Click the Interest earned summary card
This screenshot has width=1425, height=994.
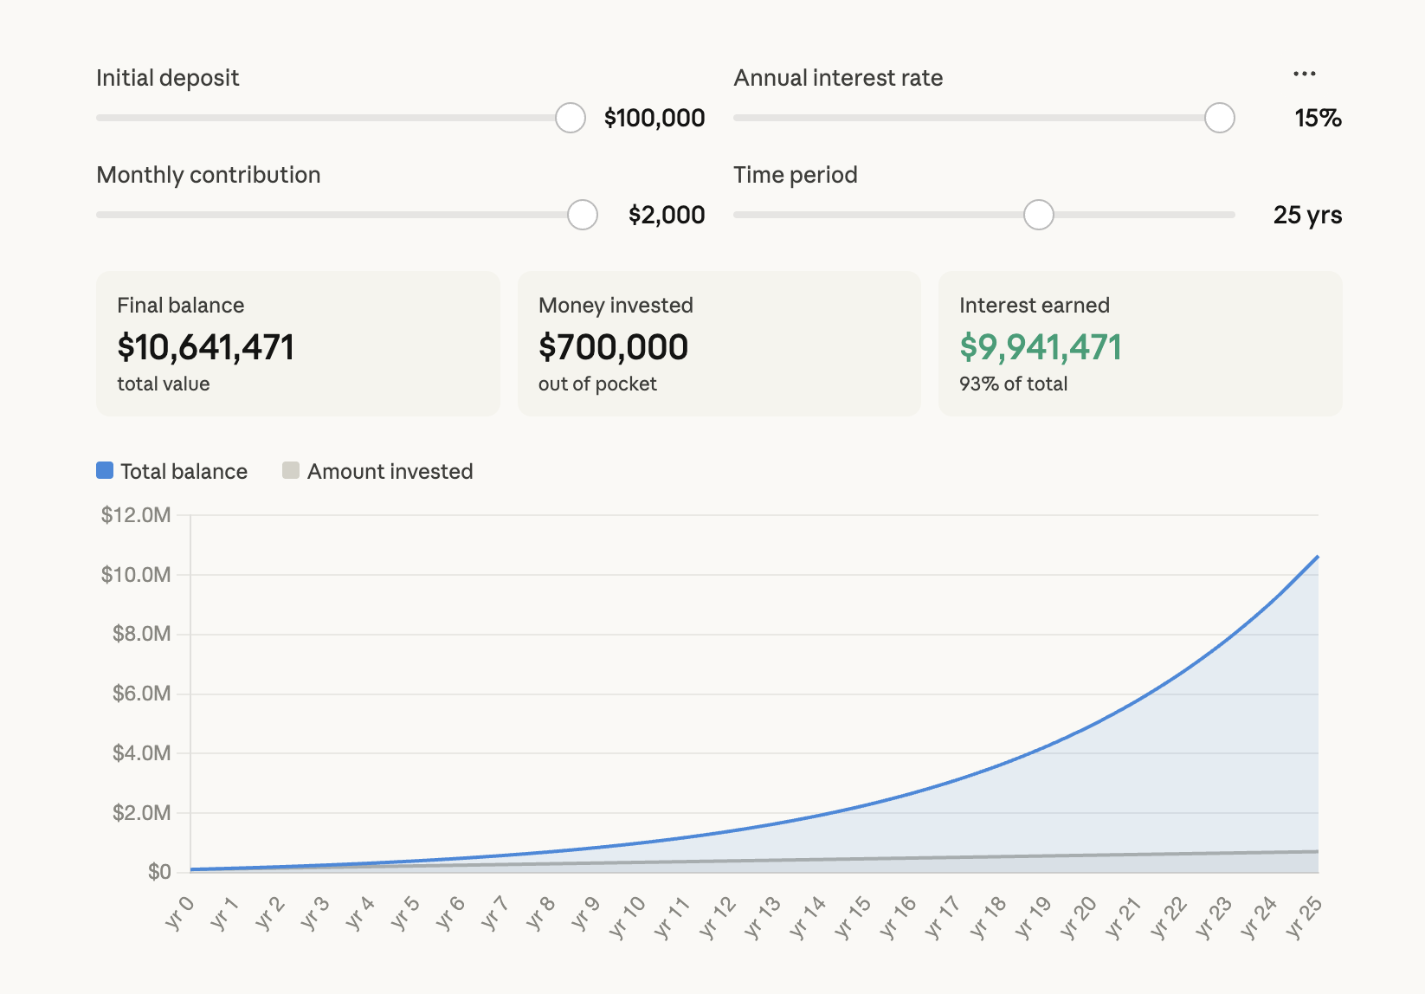point(1139,344)
